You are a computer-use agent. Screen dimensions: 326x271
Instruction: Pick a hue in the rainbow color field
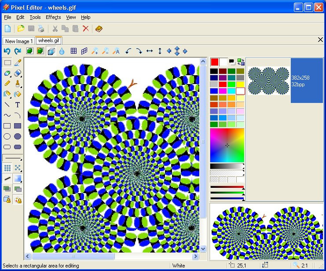click(227, 145)
